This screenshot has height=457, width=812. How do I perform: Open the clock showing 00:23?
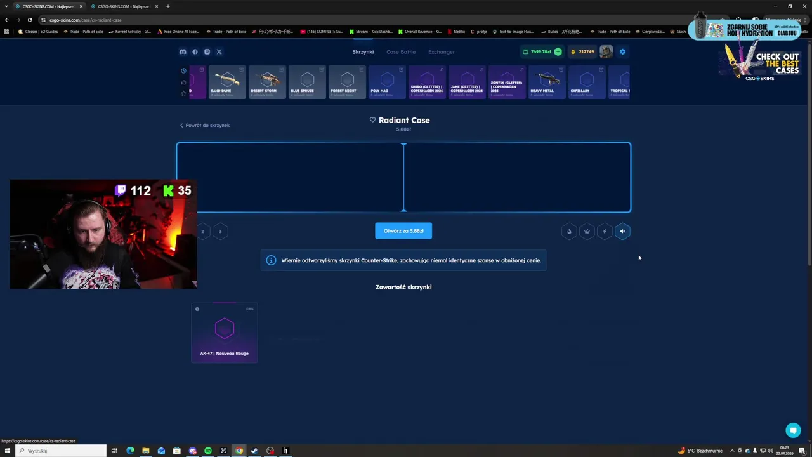click(x=785, y=451)
